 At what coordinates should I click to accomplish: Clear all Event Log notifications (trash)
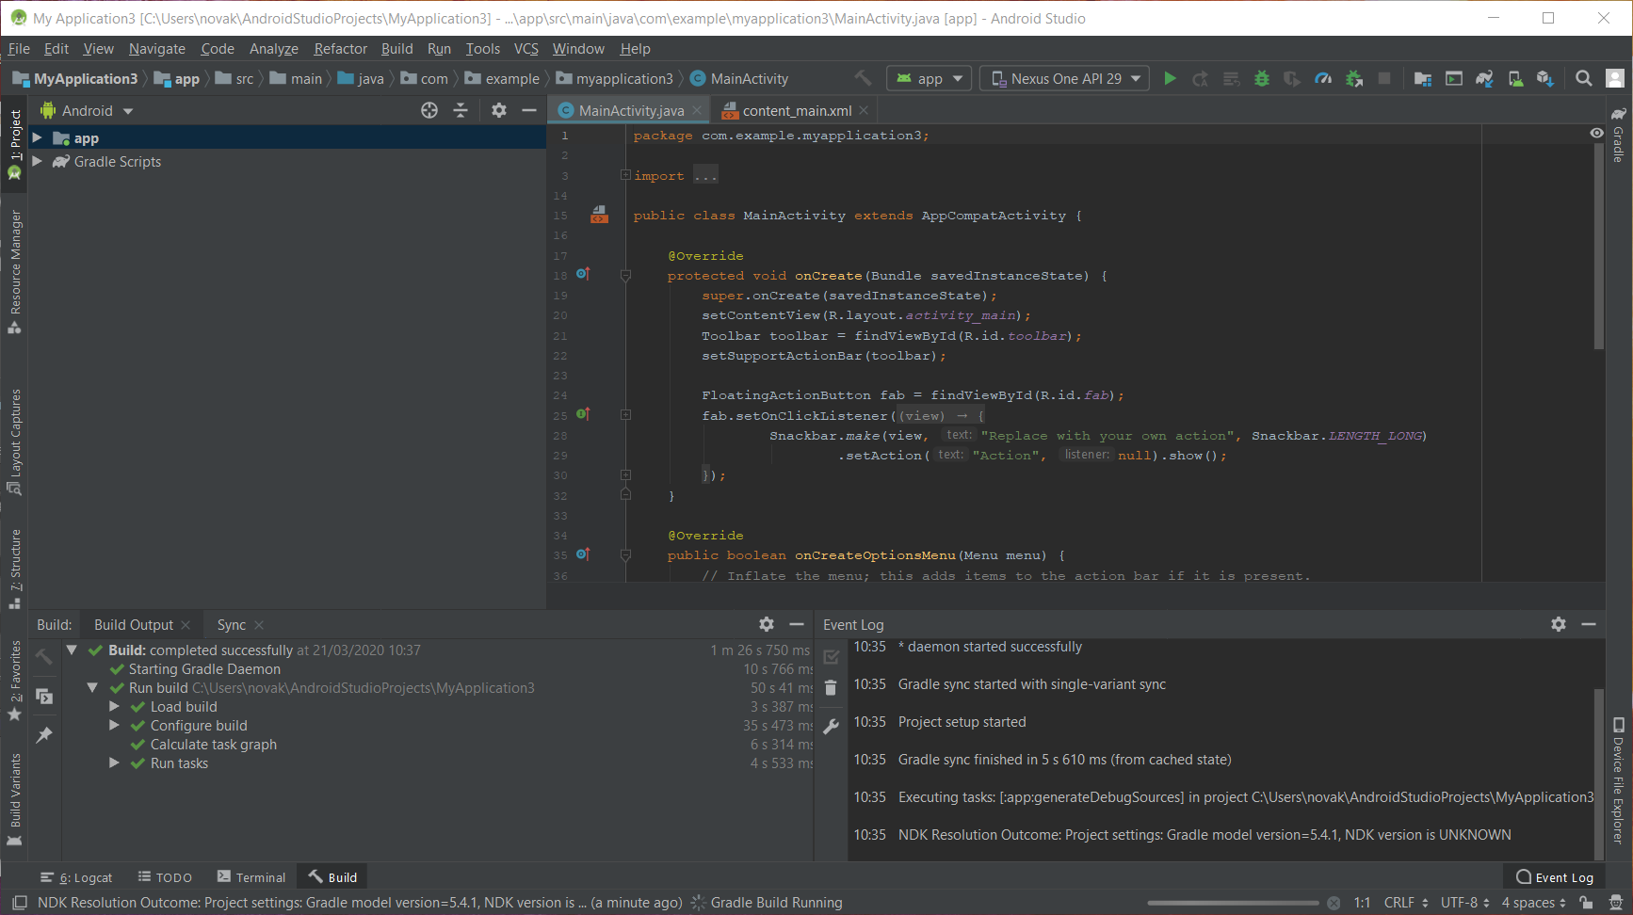tap(831, 688)
